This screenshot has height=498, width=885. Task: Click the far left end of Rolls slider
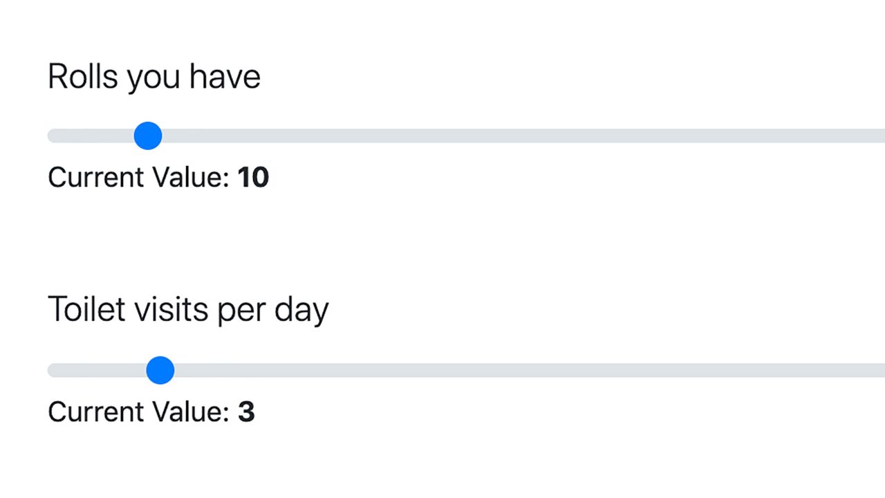(51, 136)
